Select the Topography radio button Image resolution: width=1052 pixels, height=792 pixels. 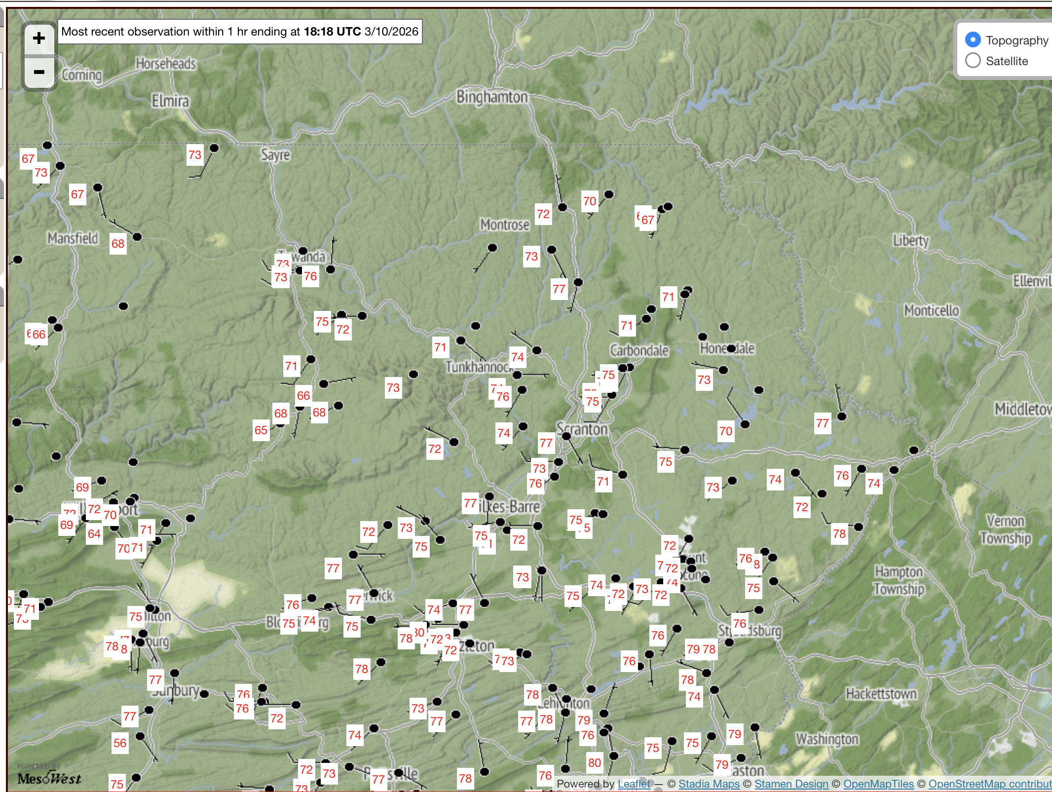click(973, 39)
